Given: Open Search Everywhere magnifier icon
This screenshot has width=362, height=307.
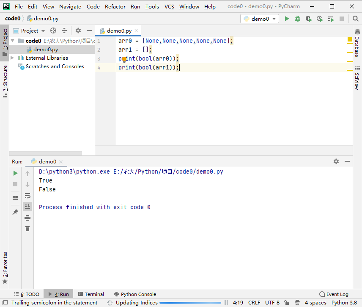Looking at the screenshot, I should (x=356, y=19).
